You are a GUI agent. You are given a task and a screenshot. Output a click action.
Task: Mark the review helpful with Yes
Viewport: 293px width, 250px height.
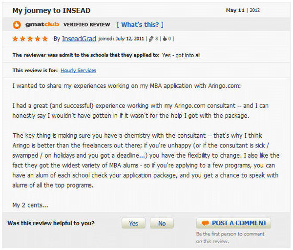133,224
